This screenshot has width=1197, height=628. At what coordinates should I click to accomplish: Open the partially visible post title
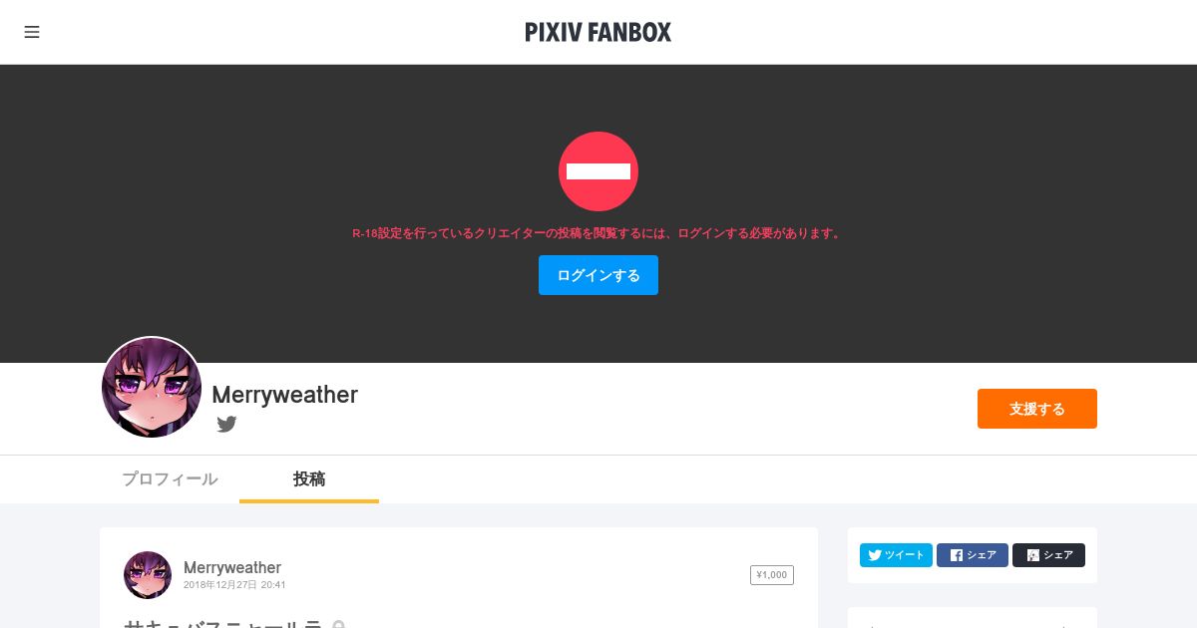[223, 624]
